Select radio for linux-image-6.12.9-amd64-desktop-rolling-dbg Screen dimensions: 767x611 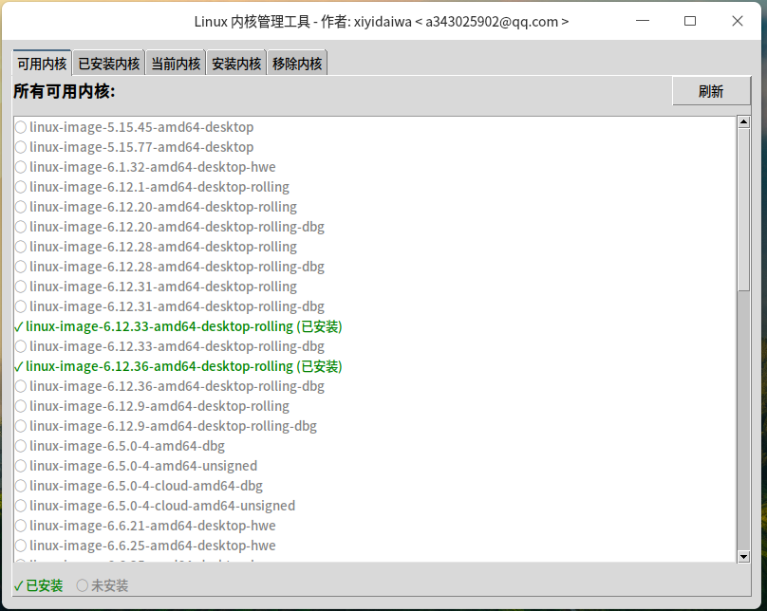(21, 426)
